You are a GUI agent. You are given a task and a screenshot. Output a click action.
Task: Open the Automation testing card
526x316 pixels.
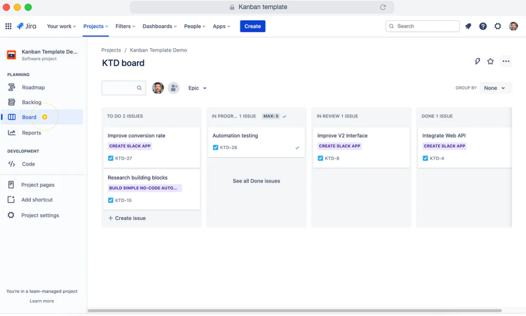coord(256,142)
